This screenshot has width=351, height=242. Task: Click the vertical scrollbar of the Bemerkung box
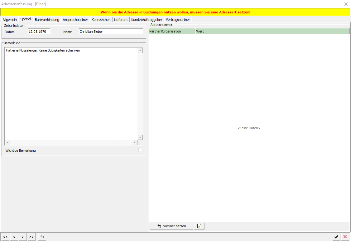tap(140, 94)
